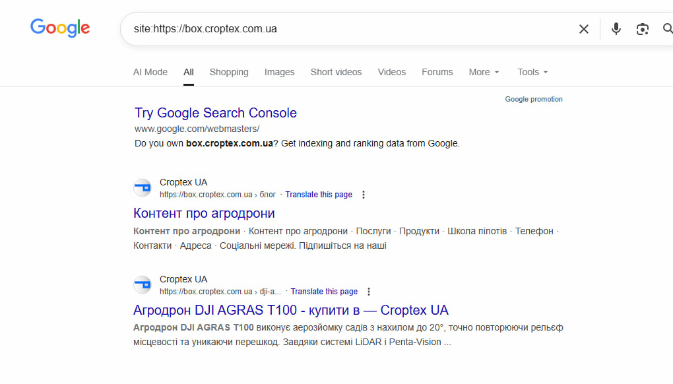Click Translate this page for DJI result
Screen dimensions: 673x384
(324, 292)
